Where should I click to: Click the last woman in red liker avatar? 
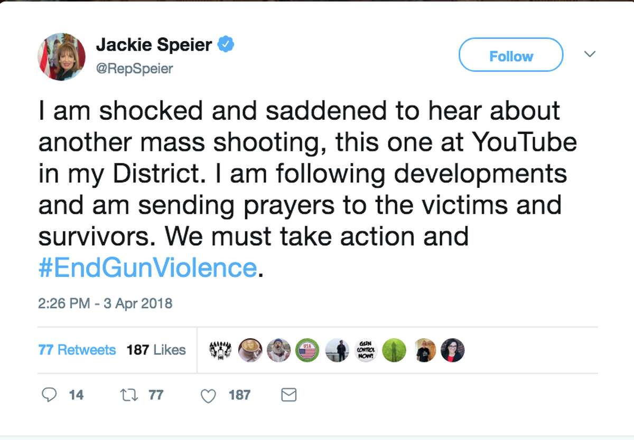click(x=452, y=350)
